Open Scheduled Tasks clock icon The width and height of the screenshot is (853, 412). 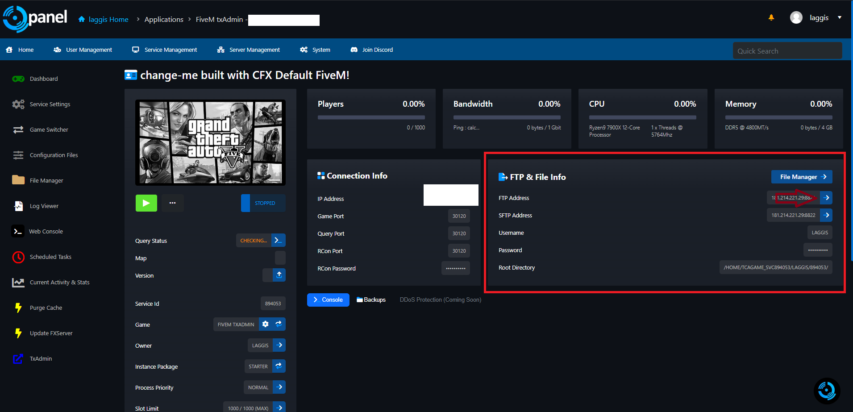click(x=18, y=257)
